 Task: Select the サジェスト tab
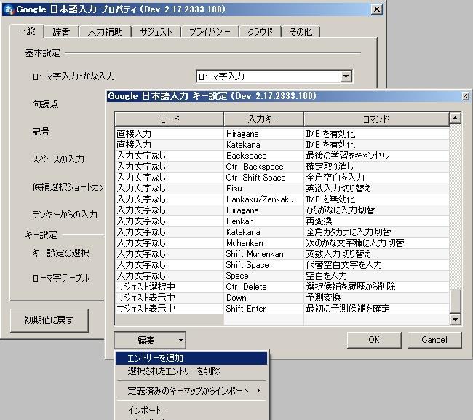[x=156, y=32]
